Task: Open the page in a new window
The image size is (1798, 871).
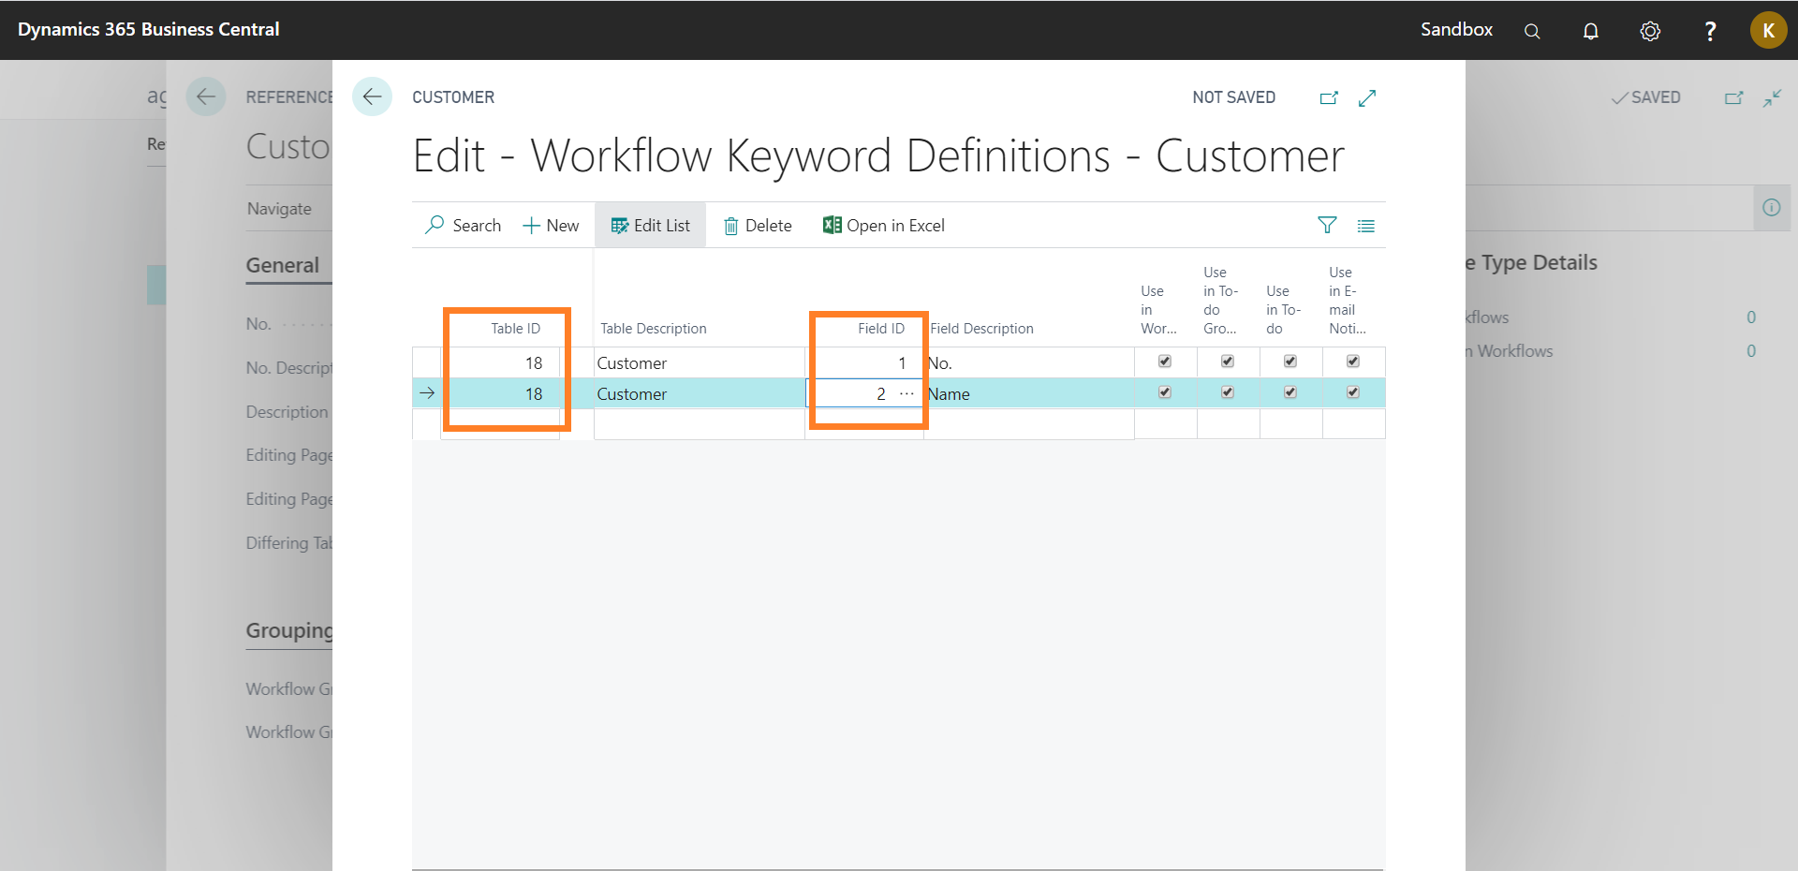Action: pos(1329,97)
